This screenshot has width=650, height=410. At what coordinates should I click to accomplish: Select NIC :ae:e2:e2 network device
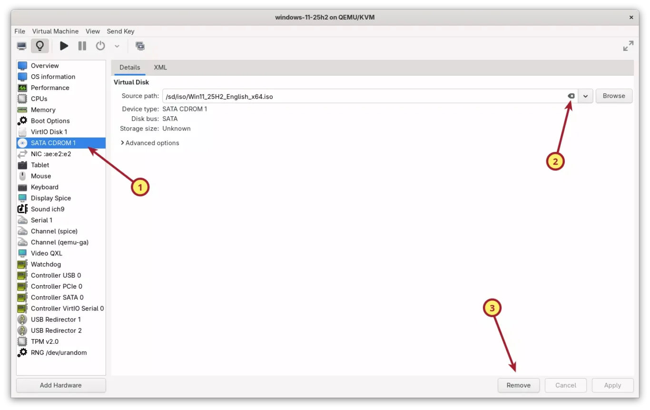pyautogui.click(x=61, y=154)
